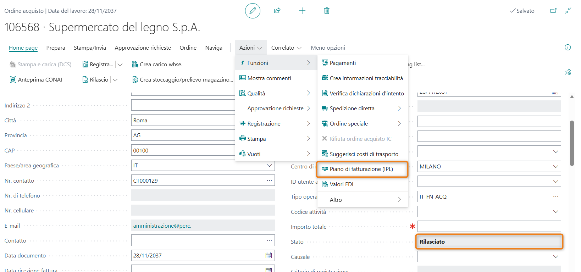Expand the Paese/area geografica dropdown

pos(269,166)
